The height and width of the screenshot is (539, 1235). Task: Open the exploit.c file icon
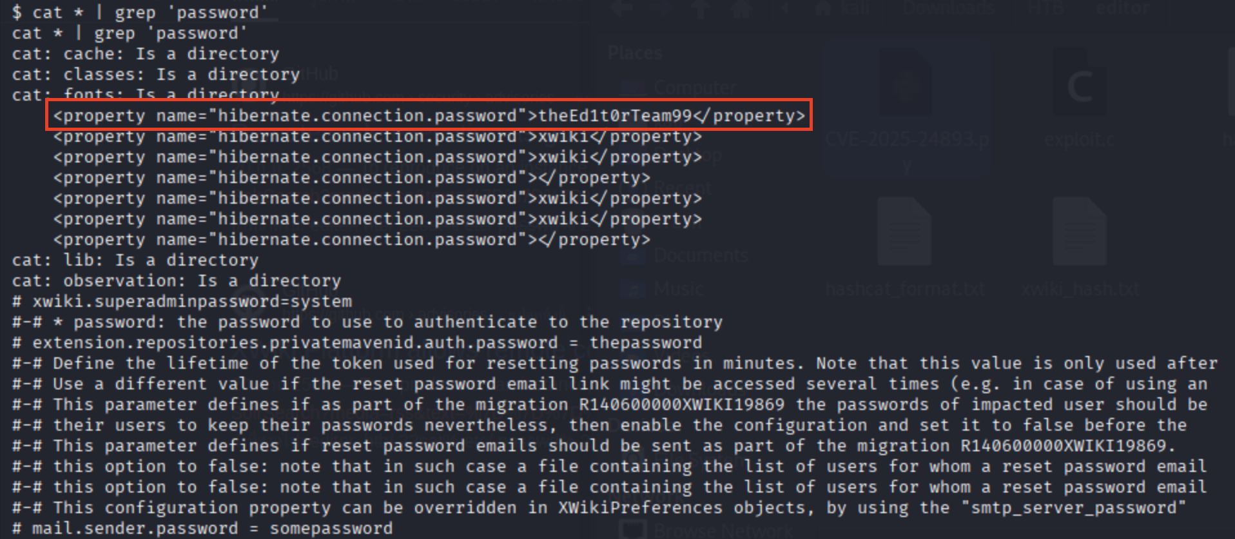1079,84
